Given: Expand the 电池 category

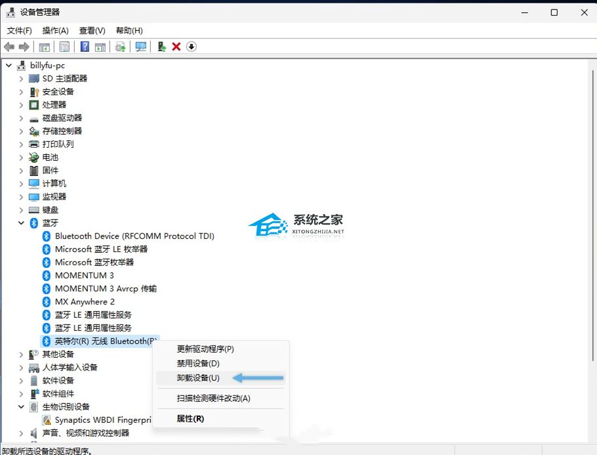Looking at the screenshot, I should pos(21,158).
